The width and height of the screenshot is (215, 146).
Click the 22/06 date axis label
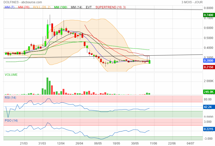tap(172, 143)
